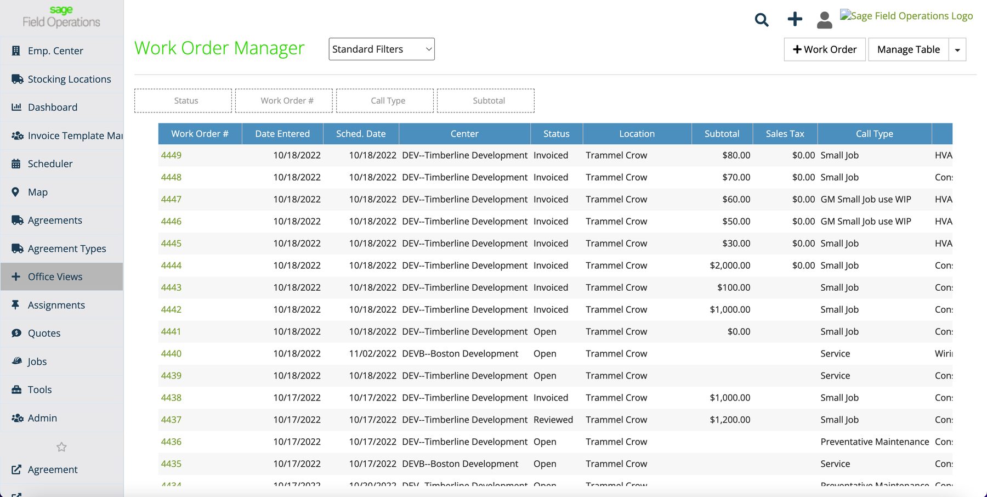987x497 pixels.
Task: Click the Admin users-cog icon
Action: point(17,418)
